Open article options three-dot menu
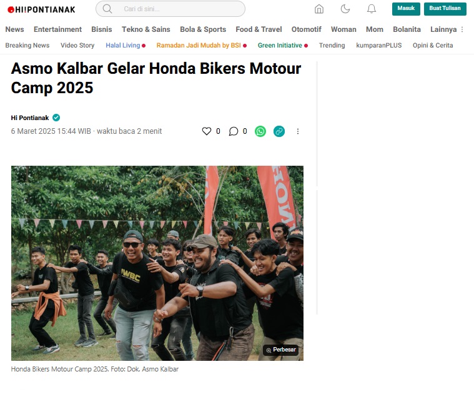The width and height of the screenshot is (474, 394). tap(298, 131)
